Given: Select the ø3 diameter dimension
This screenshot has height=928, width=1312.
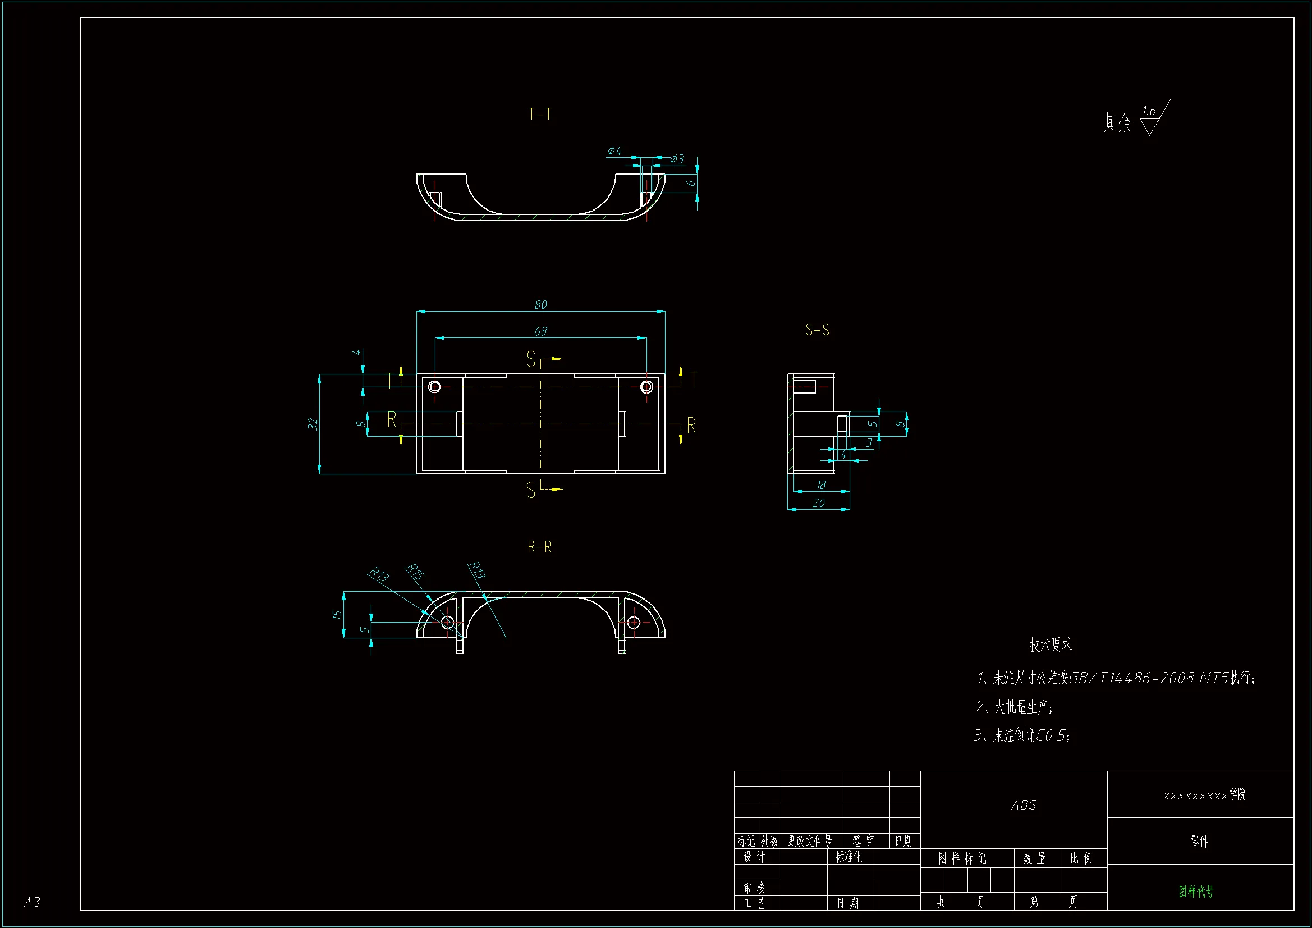Looking at the screenshot, I should [677, 159].
